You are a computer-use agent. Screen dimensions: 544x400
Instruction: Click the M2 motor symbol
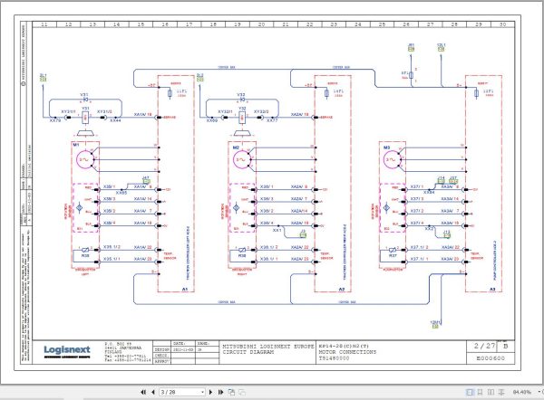(242, 160)
